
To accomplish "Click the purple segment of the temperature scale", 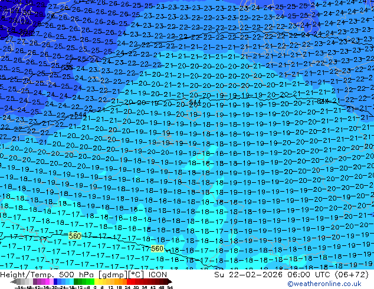I will [35, 282].
